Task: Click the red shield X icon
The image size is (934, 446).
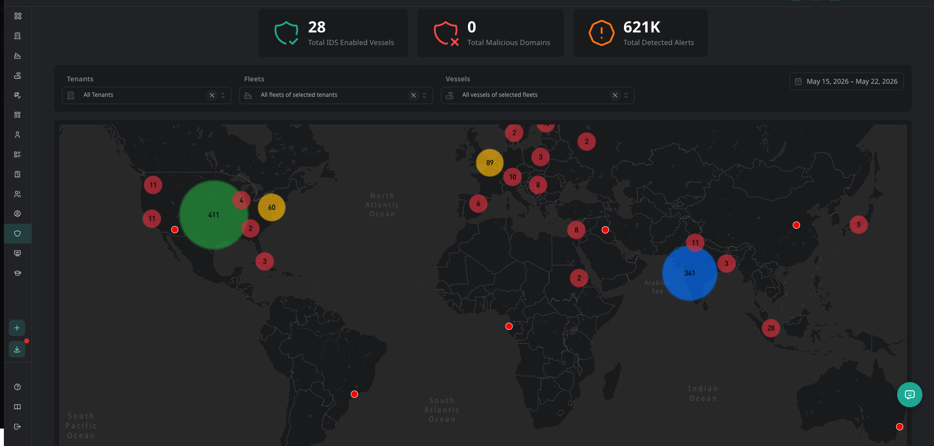Action: (x=446, y=33)
